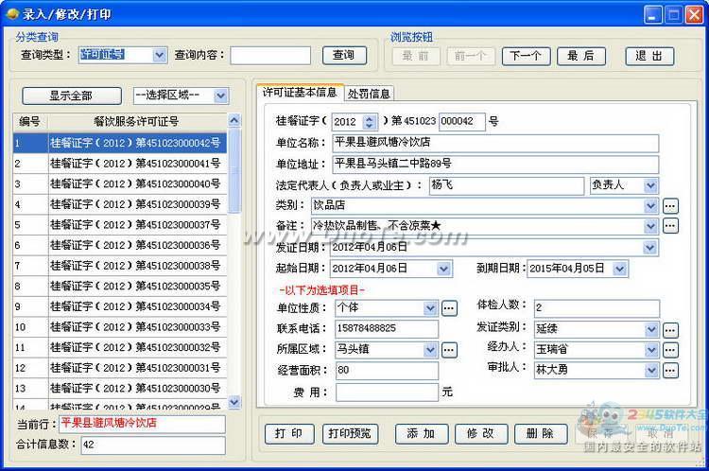Expand the 类别 饮品店 dropdown arrow

[x=650, y=206]
